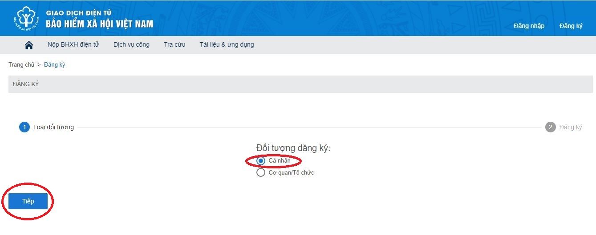Click the home icon in navigation bar
The height and width of the screenshot is (235, 596).
pos(29,45)
